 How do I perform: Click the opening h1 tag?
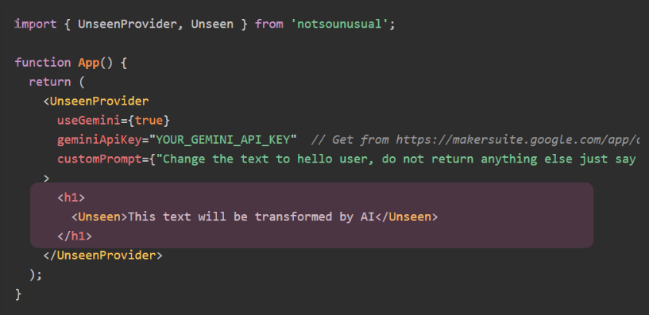[x=71, y=198]
